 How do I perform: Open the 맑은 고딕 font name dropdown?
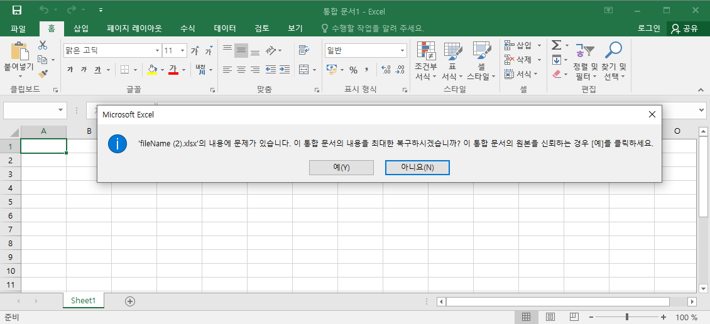pos(157,51)
